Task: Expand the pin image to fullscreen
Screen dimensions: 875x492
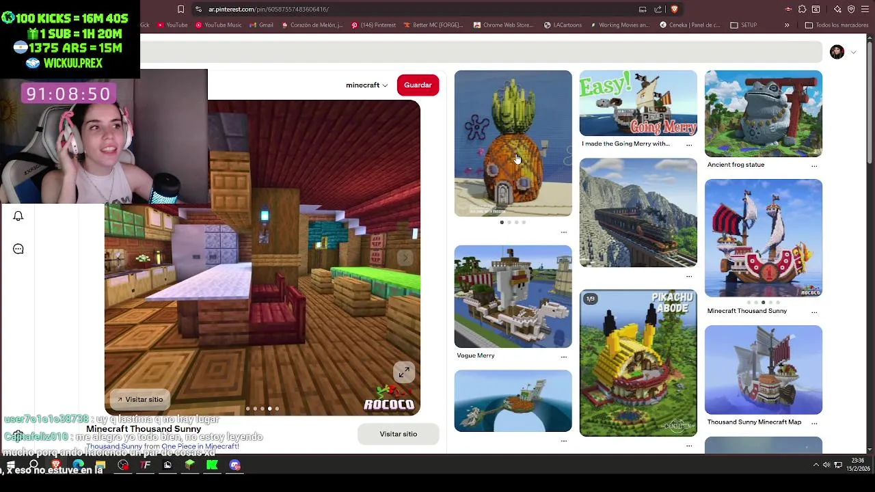Action: tap(404, 372)
